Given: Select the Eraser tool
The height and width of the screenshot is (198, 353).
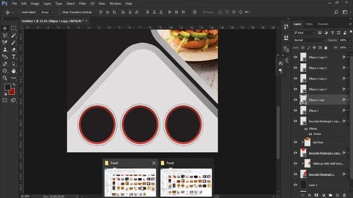Looking at the screenshot, I should pos(13,50).
